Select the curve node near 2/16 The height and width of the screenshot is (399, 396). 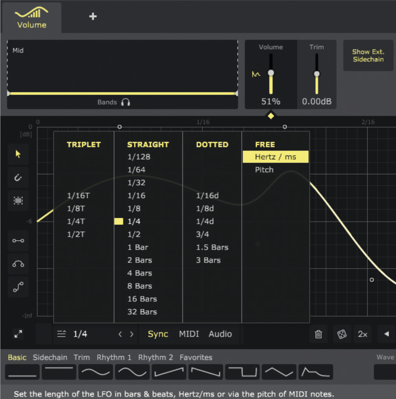[x=372, y=280]
